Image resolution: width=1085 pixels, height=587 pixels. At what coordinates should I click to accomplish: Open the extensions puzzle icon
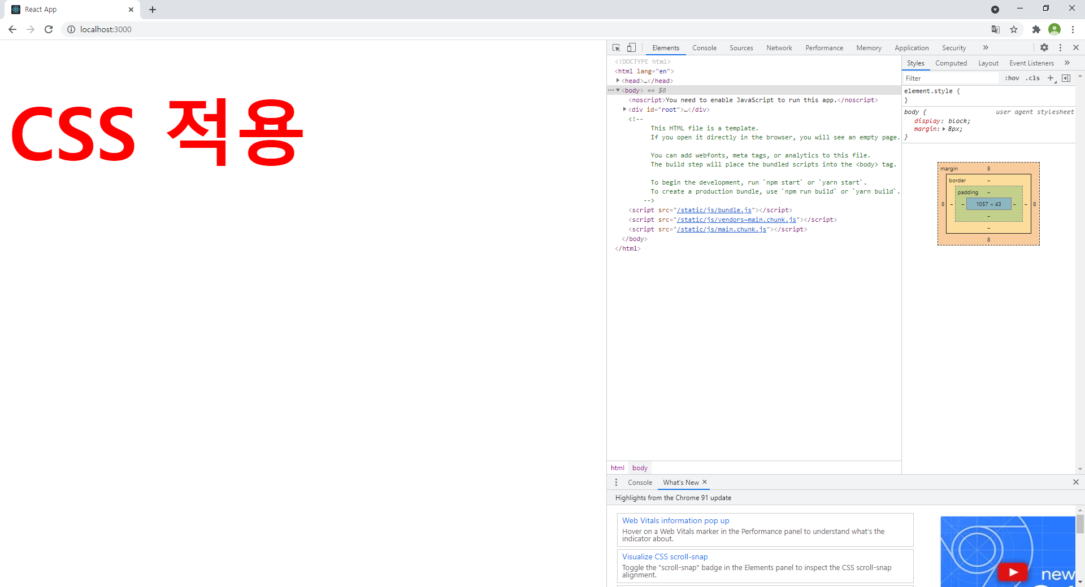[1036, 29]
